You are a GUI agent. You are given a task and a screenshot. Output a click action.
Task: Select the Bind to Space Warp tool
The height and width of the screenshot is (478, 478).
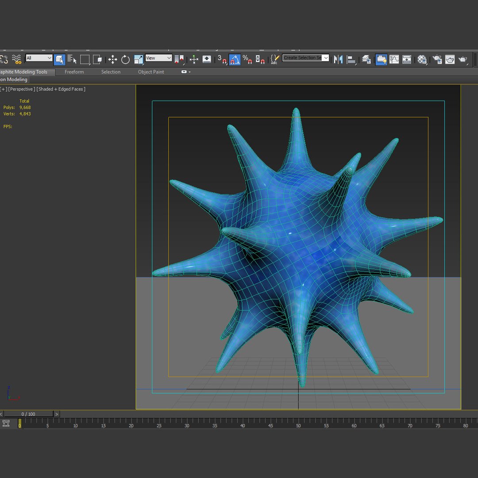point(16,59)
